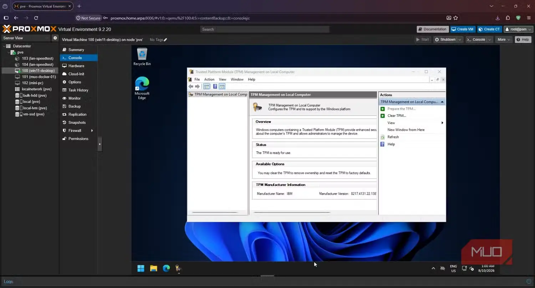
Task: Open the Microsoft Edge desktop shortcut
Action: [x=142, y=88]
